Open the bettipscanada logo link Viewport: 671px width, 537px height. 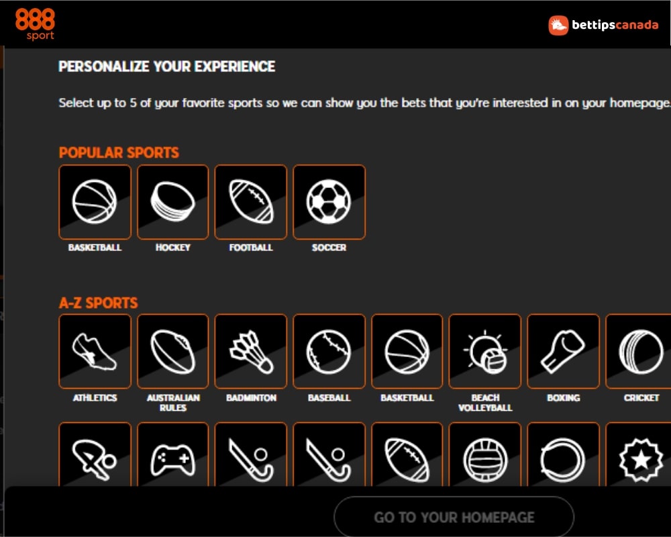click(603, 26)
